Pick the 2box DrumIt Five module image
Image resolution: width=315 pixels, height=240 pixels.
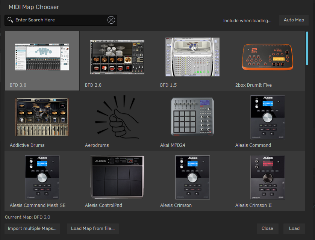point(268,57)
